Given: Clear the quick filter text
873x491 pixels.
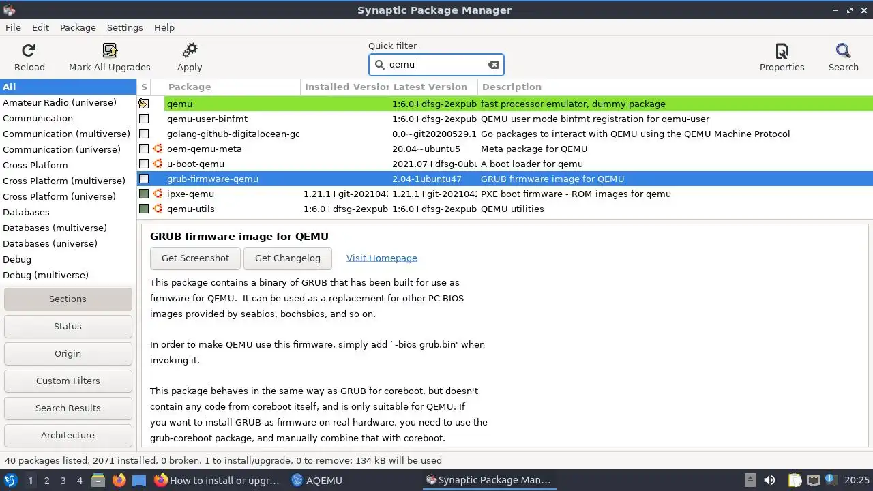Looking at the screenshot, I should pos(493,65).
